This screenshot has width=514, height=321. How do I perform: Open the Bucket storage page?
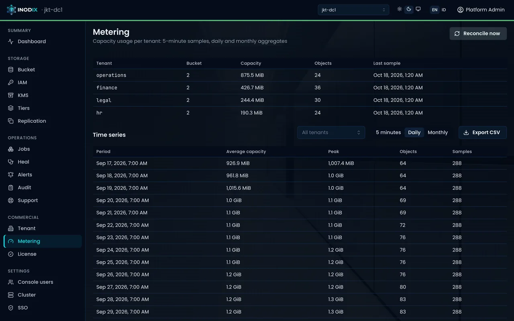point(43,69)
